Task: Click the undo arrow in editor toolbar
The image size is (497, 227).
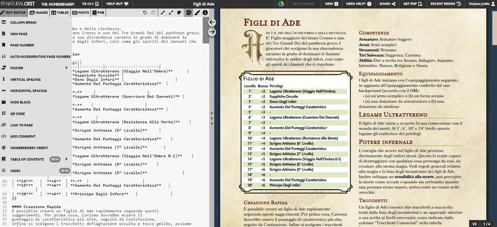Action: point(145,12)
